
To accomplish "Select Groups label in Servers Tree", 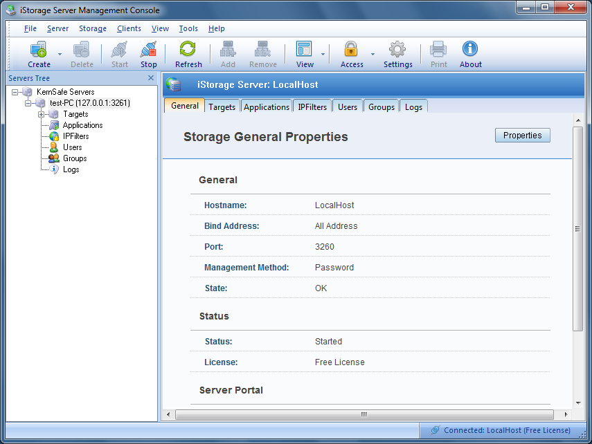I will point(75,158).
